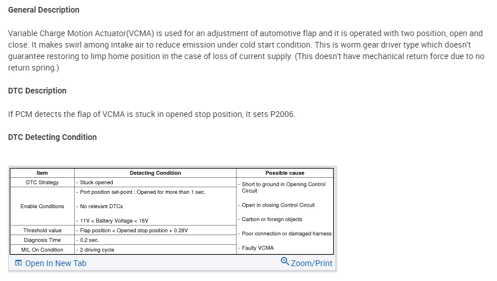The image size is (497, 281).
Task: Click the DTC Description heading
Action: [x=37, y=91]
